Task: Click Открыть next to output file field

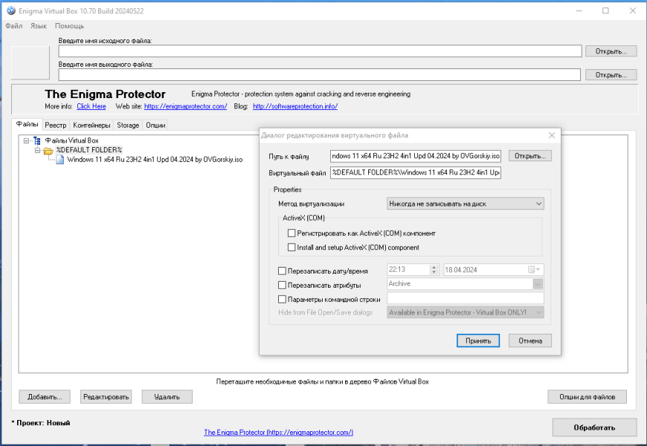Action: (x=611, y=74)
